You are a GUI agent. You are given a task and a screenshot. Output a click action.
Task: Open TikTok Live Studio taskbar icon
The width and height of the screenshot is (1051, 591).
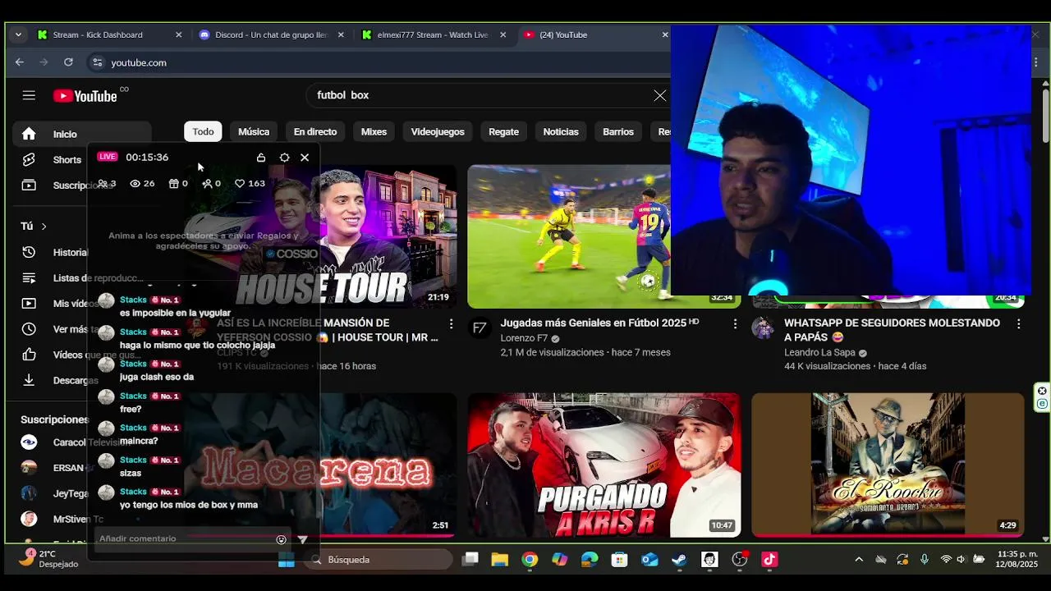tap(769, 560)
